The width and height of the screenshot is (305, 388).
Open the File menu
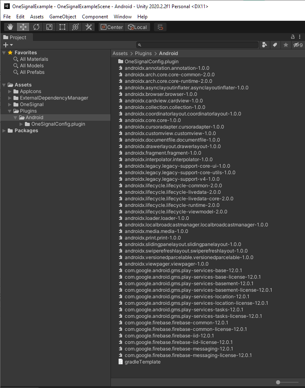(x=7, y=17)
